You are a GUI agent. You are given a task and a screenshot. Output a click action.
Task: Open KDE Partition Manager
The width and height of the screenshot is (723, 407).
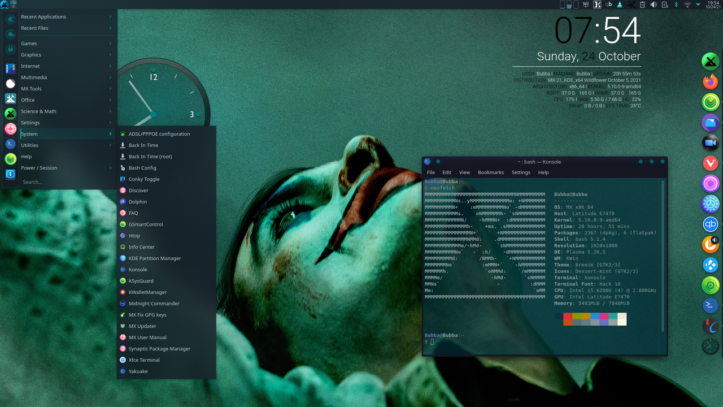point(166,258)
